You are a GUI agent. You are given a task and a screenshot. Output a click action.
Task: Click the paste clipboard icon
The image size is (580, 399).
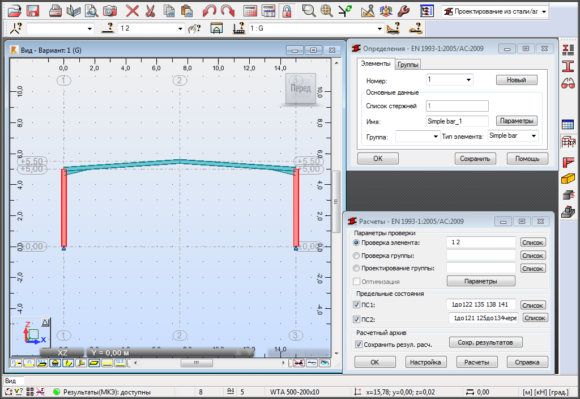[187, 11]
